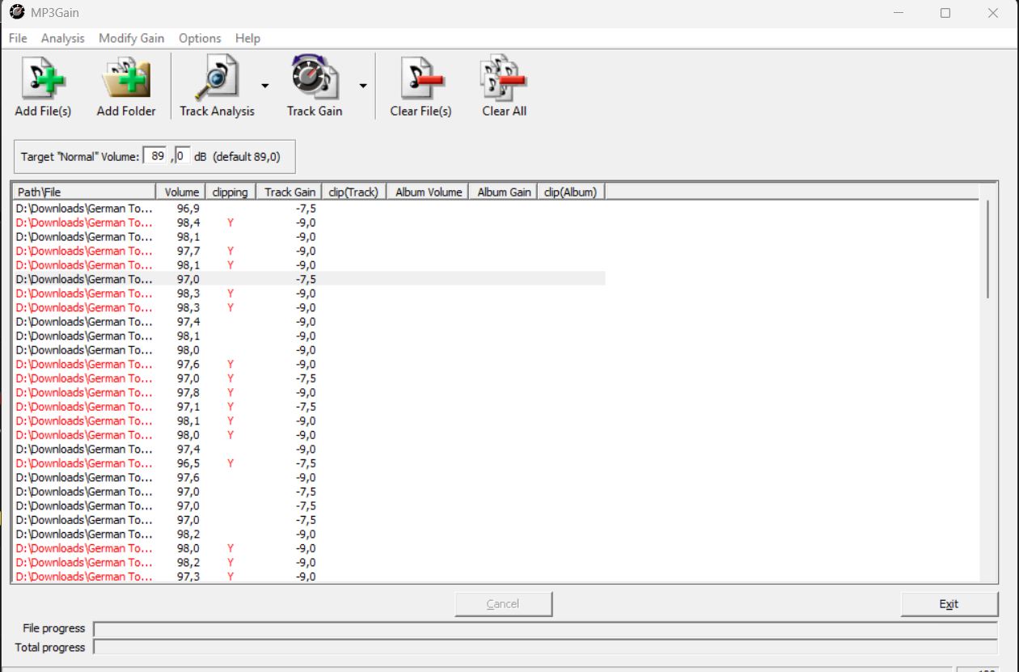Click the file list vertical scrollbar thumb
Image resolution: width=1019 pixels, height=672 pixels.
pos(987,249)
